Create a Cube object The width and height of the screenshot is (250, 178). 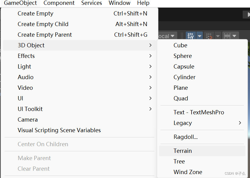pyautogui.click(x=202, y=45)
